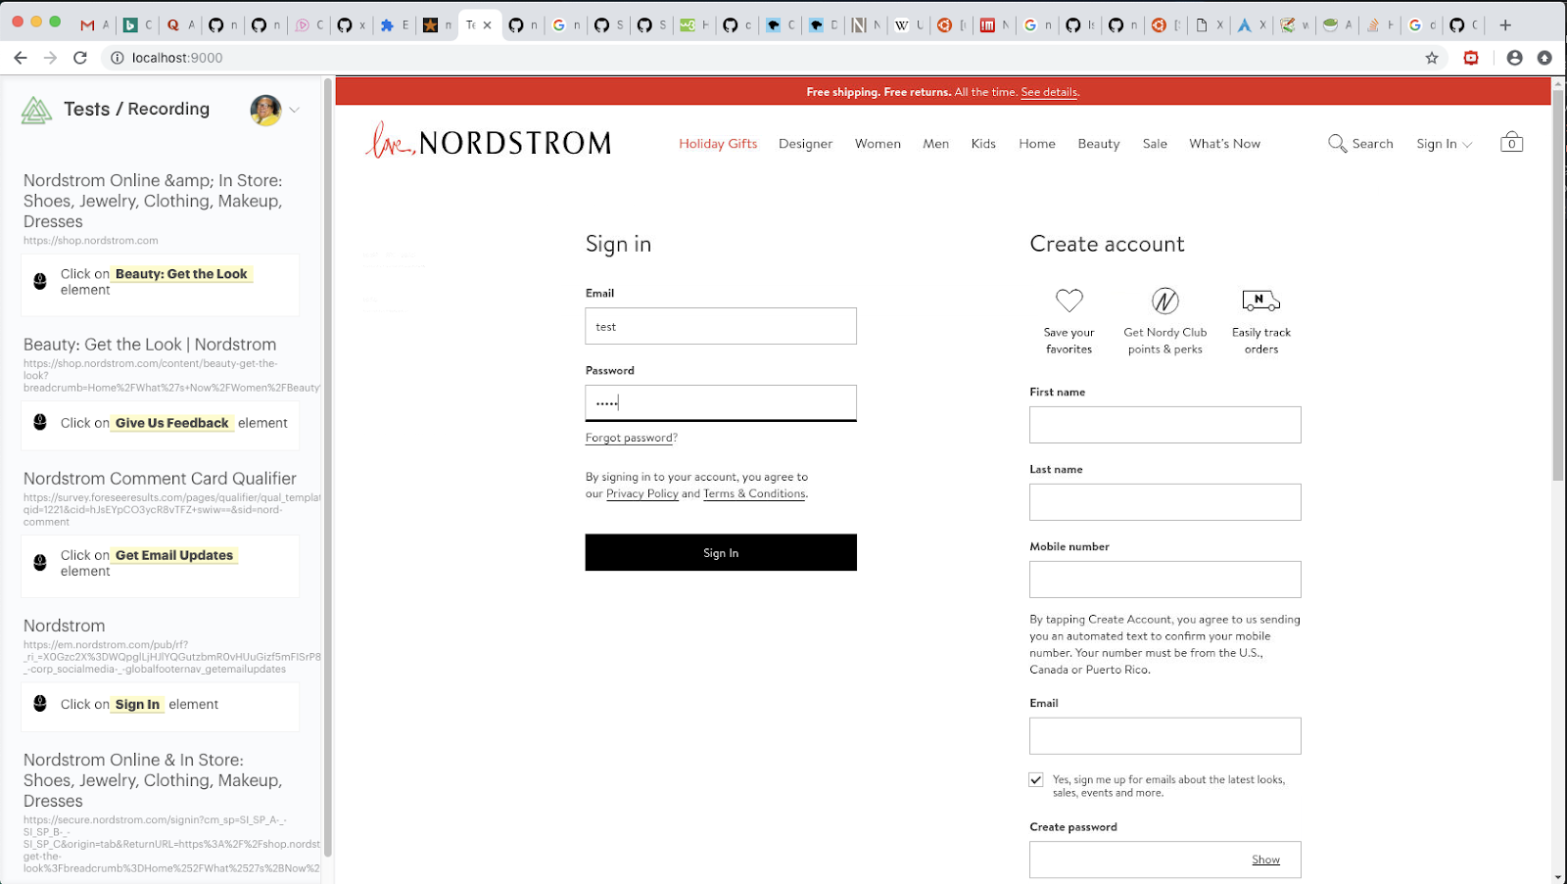
Task: Click the Easily track orders truck icon
Action: click(1260, 300)
